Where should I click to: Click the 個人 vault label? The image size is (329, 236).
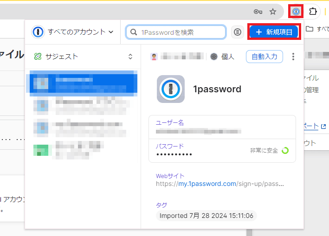point(228,57)
